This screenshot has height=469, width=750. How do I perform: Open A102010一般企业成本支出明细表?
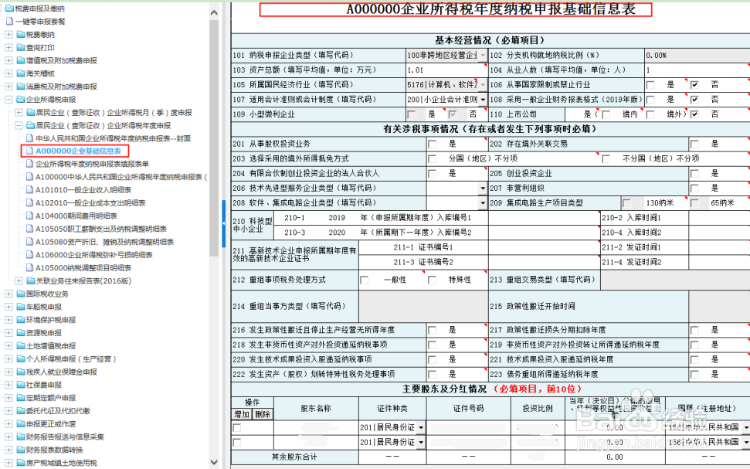coord(90,202)
